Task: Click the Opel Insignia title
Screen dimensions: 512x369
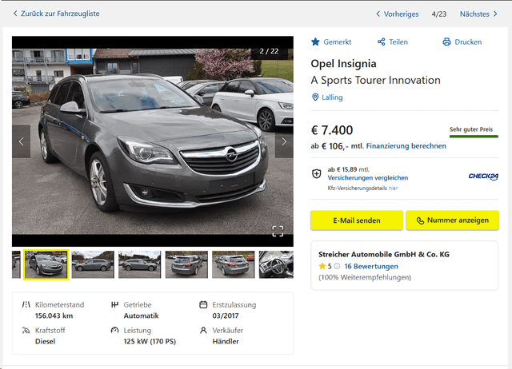Action: click(343, 64)
